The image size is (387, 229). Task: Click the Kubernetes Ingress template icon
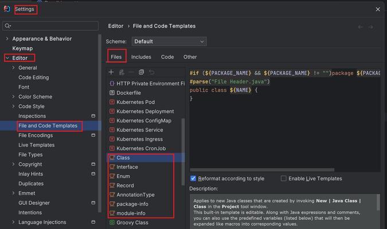point(112,139)
